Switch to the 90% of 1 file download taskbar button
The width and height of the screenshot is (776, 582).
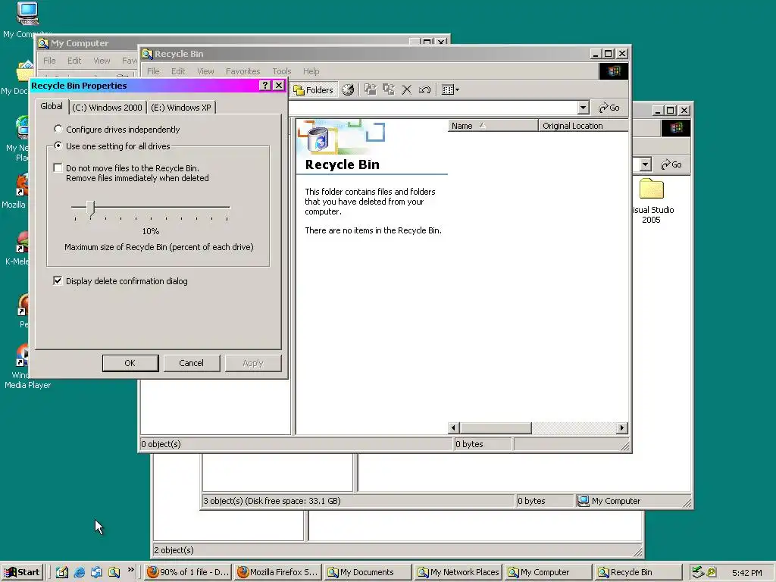click(189, 572)
